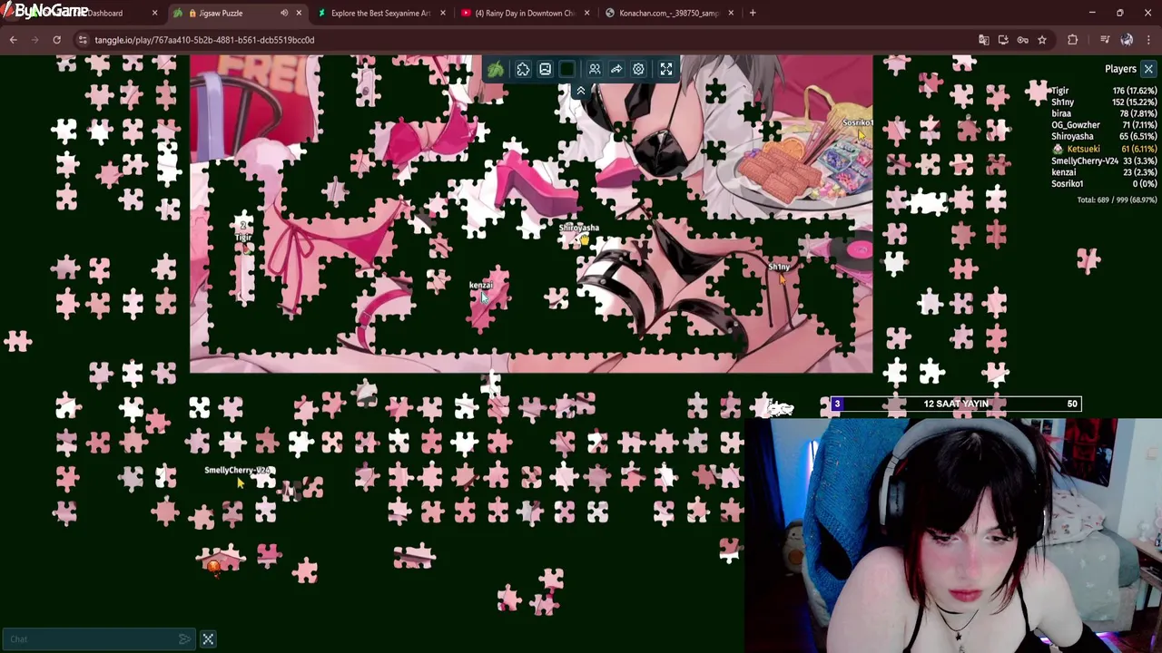Close the chat box
This screenshot has height=653, width=1162.
pyautogui.click(x=208, y=639)
